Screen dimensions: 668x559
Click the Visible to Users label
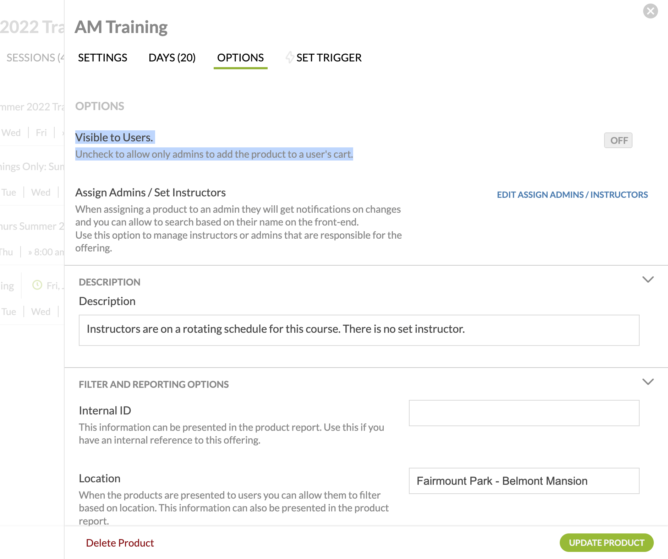click(114, 137)
